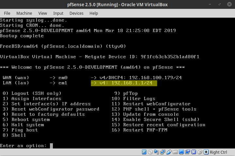This screenshot has height=156, width=235.
Task: Open the File menu
Action: pos(7,13)
